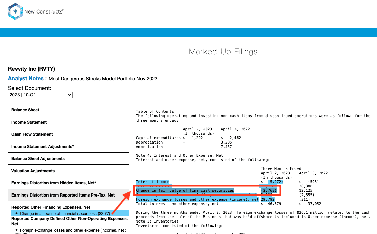Click Capital expenditures row label
Screen dimensions: 377x234
[158, 138]
